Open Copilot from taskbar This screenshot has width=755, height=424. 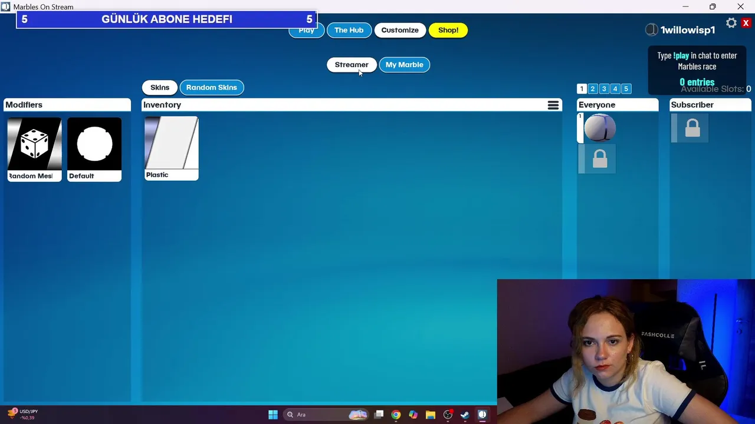tap(413, 415)
